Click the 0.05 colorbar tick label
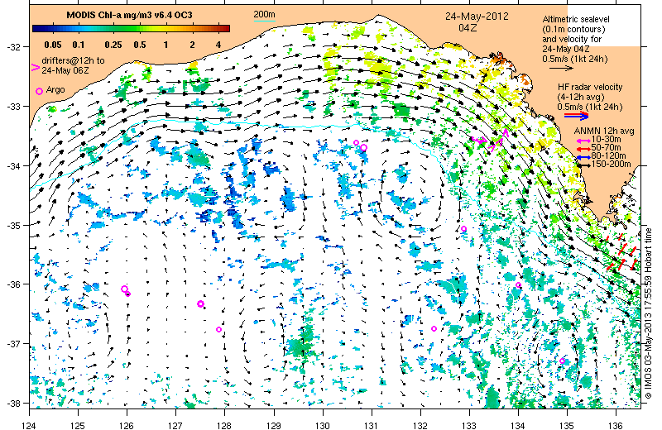The image size is (662, 430). tap(52, 45)
